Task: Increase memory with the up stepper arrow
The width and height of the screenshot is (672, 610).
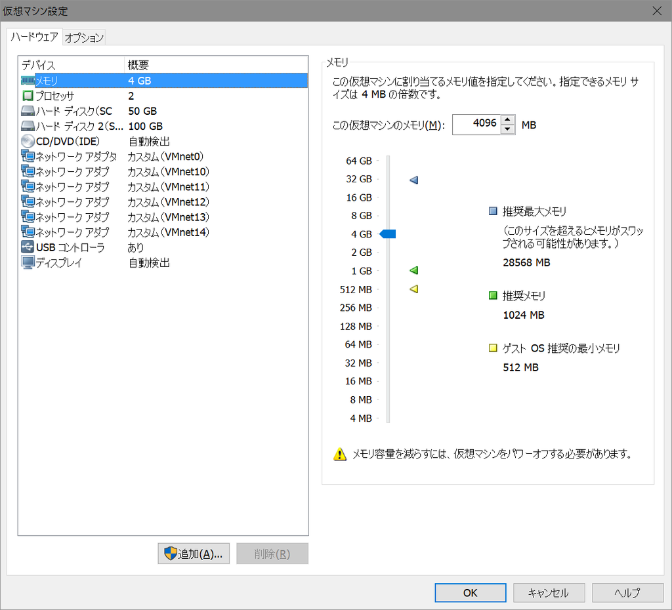Action: click(x=507, y=121)
